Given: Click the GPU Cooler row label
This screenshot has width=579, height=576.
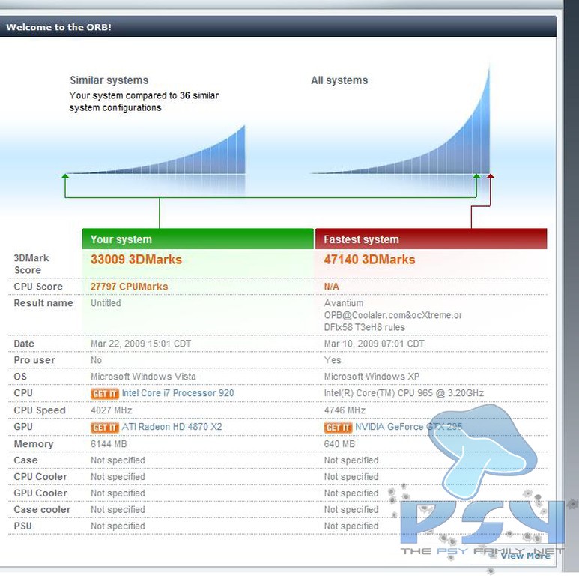Looking at the screenshot, I should [40, 493].
